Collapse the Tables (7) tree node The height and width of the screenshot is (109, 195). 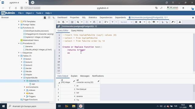pyautogui.click(x=19, y=56)
